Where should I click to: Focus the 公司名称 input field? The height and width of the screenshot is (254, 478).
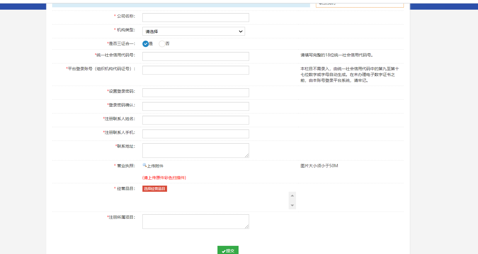[x=195, y=18]
